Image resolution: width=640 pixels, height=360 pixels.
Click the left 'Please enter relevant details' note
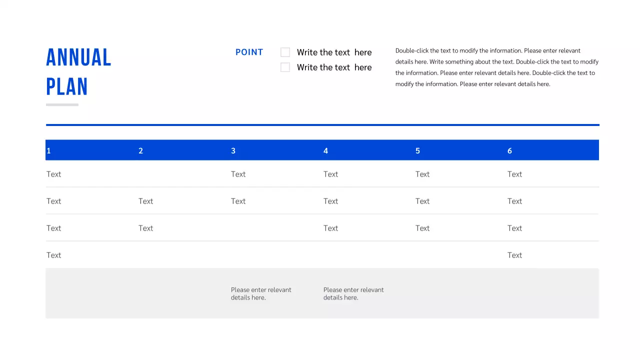click(261, 293)
